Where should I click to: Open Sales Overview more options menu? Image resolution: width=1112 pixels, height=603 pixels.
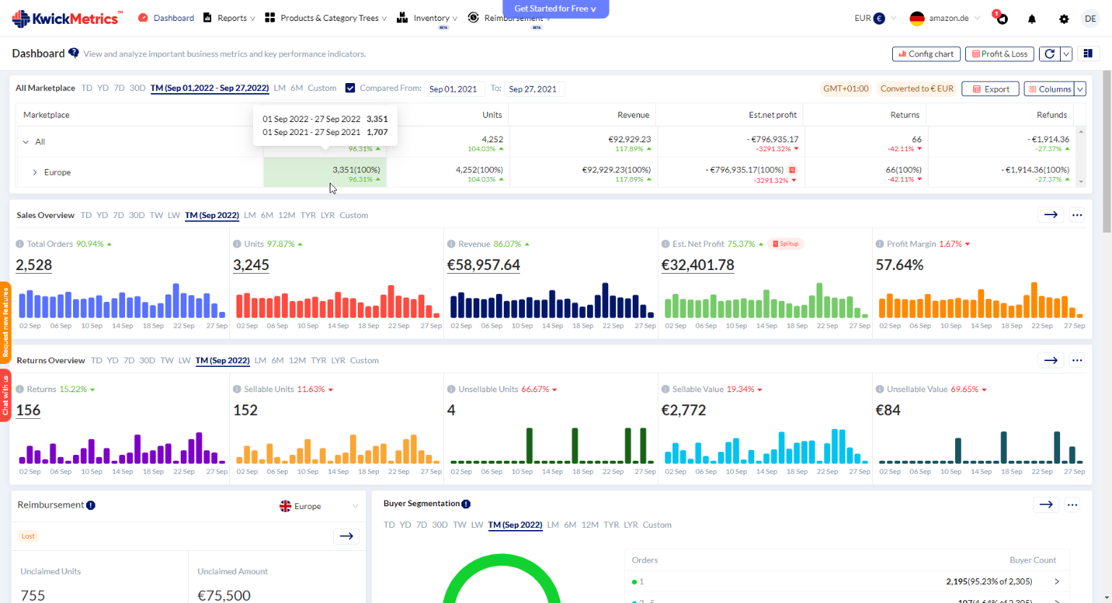pos(1077,214)
